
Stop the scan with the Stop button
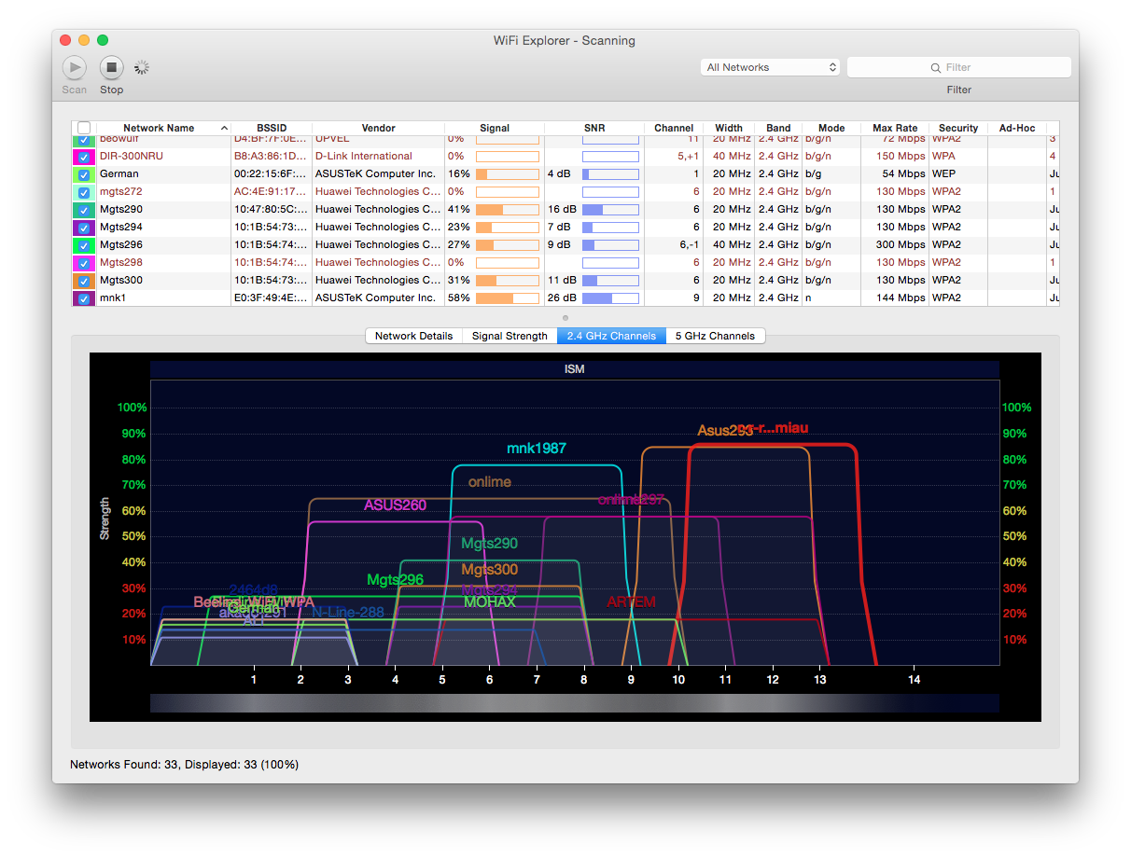(x=112, y=67)
